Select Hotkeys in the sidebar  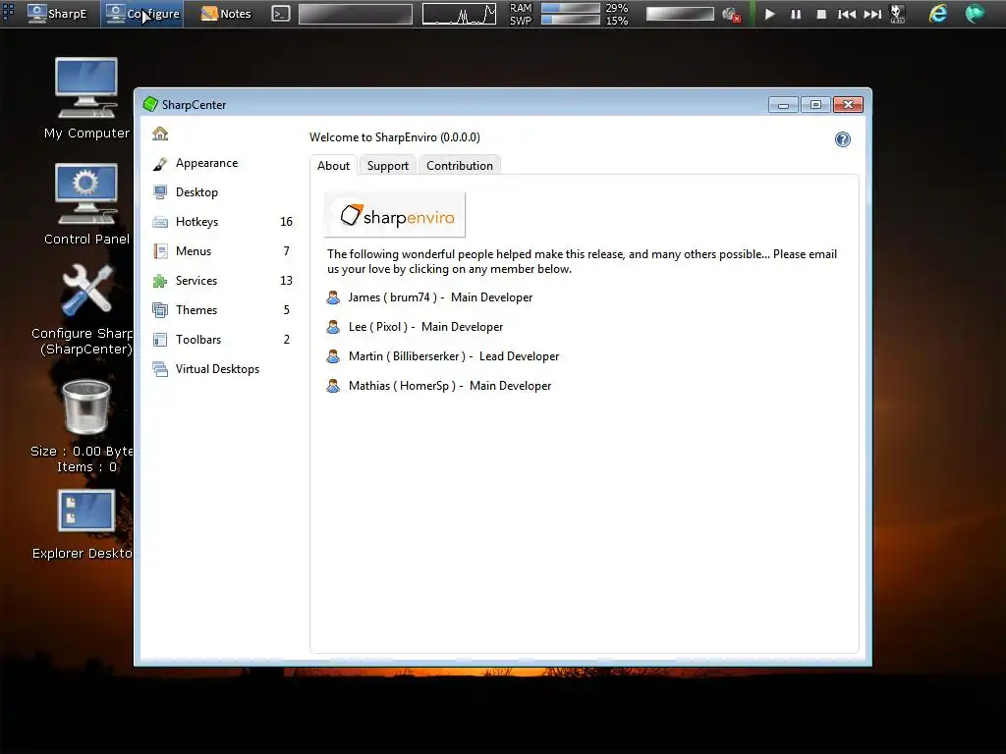[223, 222]
